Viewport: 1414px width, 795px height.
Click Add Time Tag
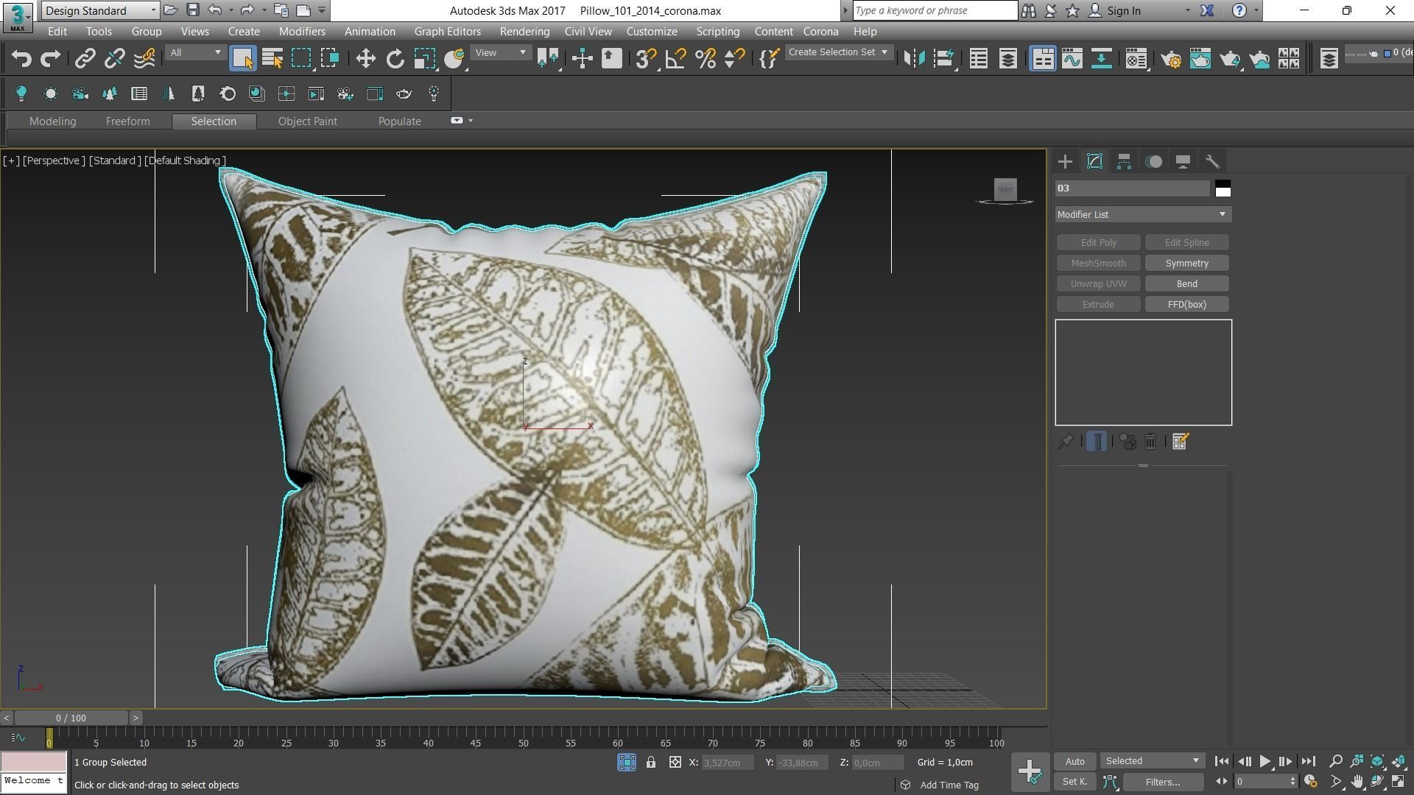point(949,785)
